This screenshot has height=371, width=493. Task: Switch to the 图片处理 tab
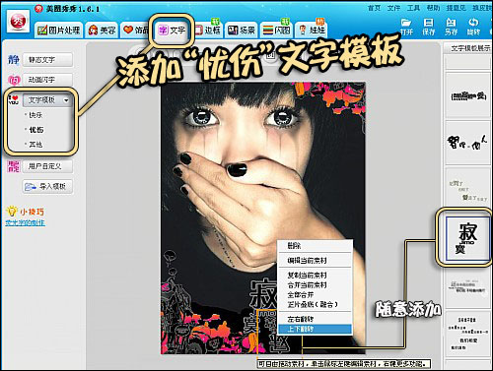coord(59,31)
